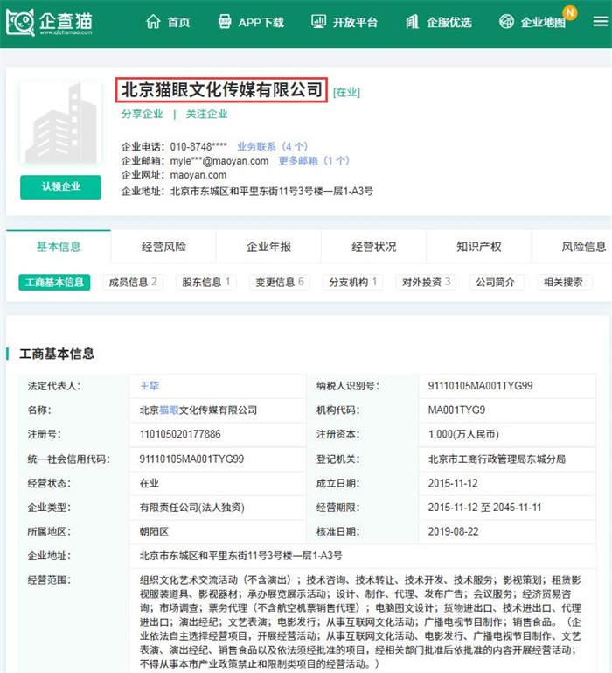Viewport: 612px width, 673px height.
Task: Click 核准日期 value 2019-08-22
Action: [453, 531]
